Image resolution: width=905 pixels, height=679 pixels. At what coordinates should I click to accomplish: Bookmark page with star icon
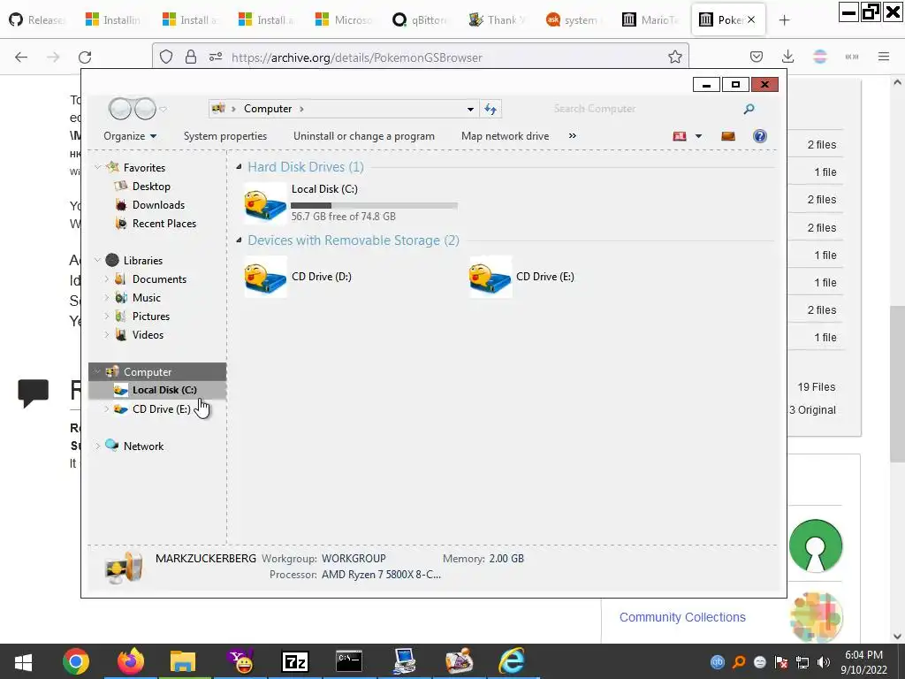674,57
